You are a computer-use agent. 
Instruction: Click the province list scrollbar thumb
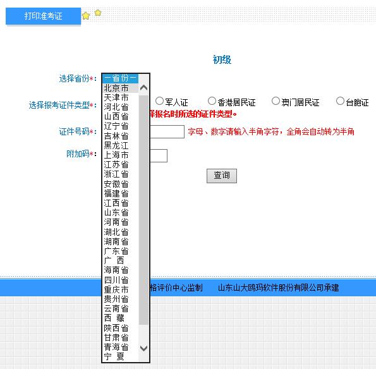pyautogui.click(x=143, y=210)
